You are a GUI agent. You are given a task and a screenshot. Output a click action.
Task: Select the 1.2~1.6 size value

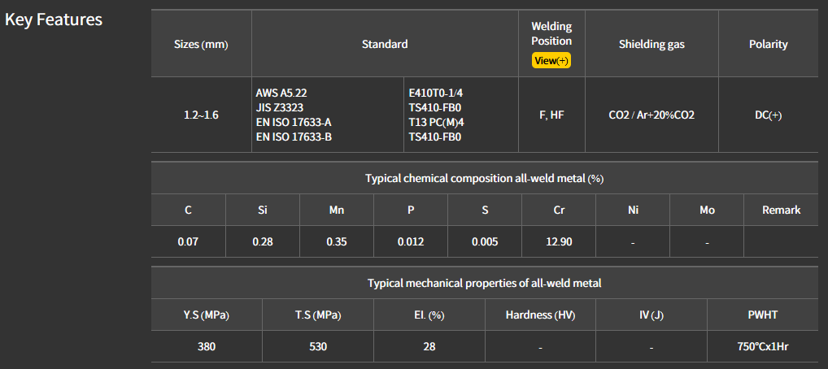pyautogui.click(x=201, y=115)
